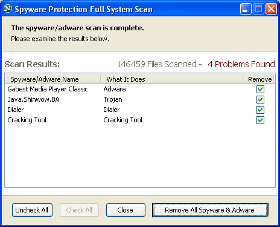The width and height of the screenshot is (280, 227).
Task: Click Cracking Tool in What It Does column
Action: tap(122, 120)
